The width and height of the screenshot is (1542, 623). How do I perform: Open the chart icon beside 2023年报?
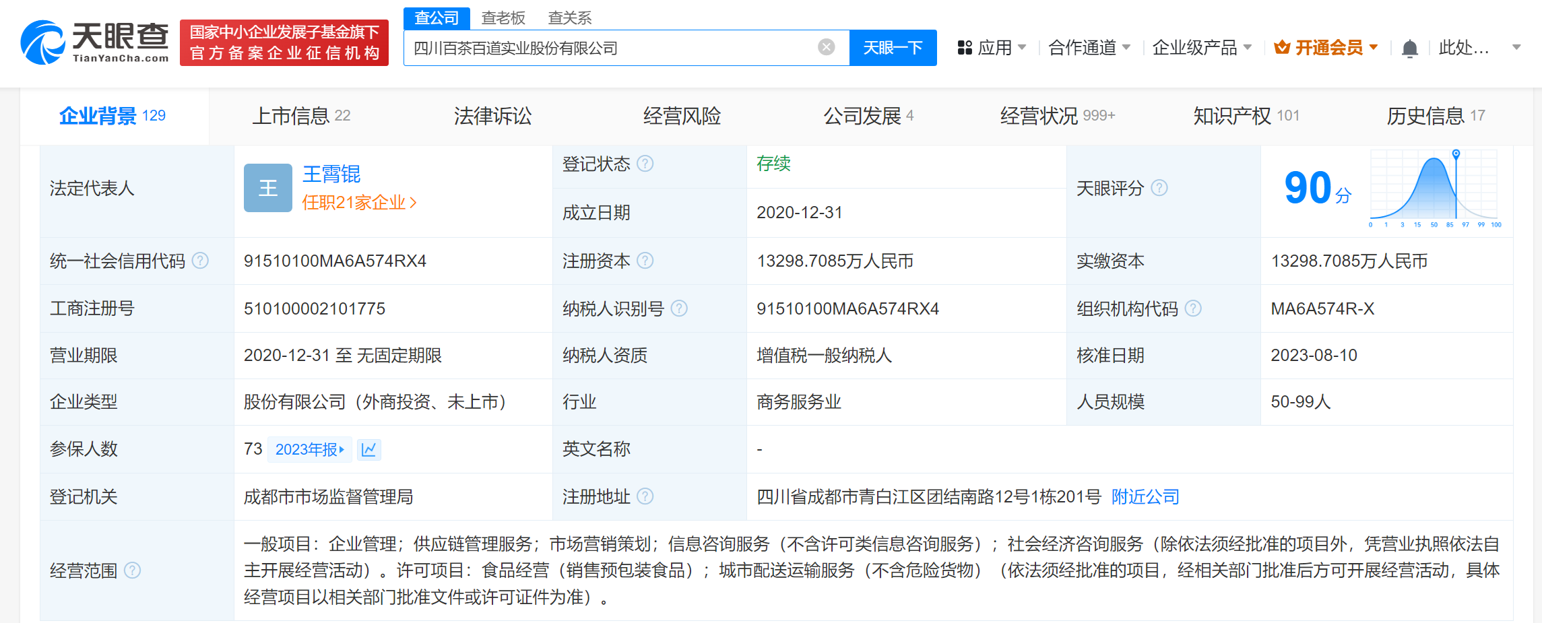coord(368,449)
